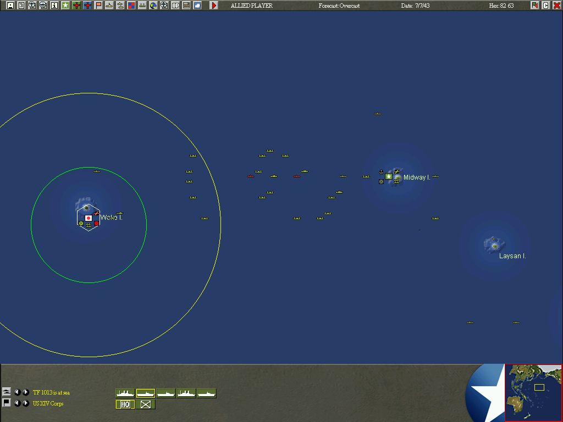Click the 'ALLIED PLAYER' header text

click(251, 5)
